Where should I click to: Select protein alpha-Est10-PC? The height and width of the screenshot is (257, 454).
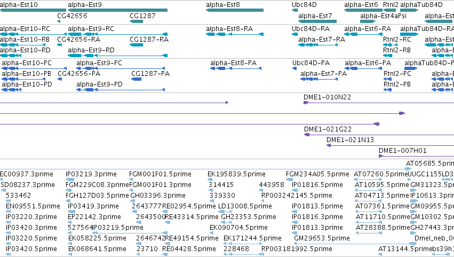click(x=27, y=63)
